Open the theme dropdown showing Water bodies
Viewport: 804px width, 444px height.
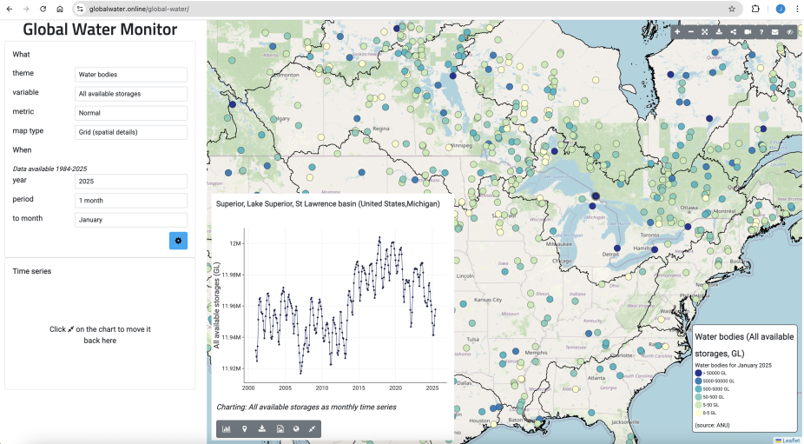point(131,75)
